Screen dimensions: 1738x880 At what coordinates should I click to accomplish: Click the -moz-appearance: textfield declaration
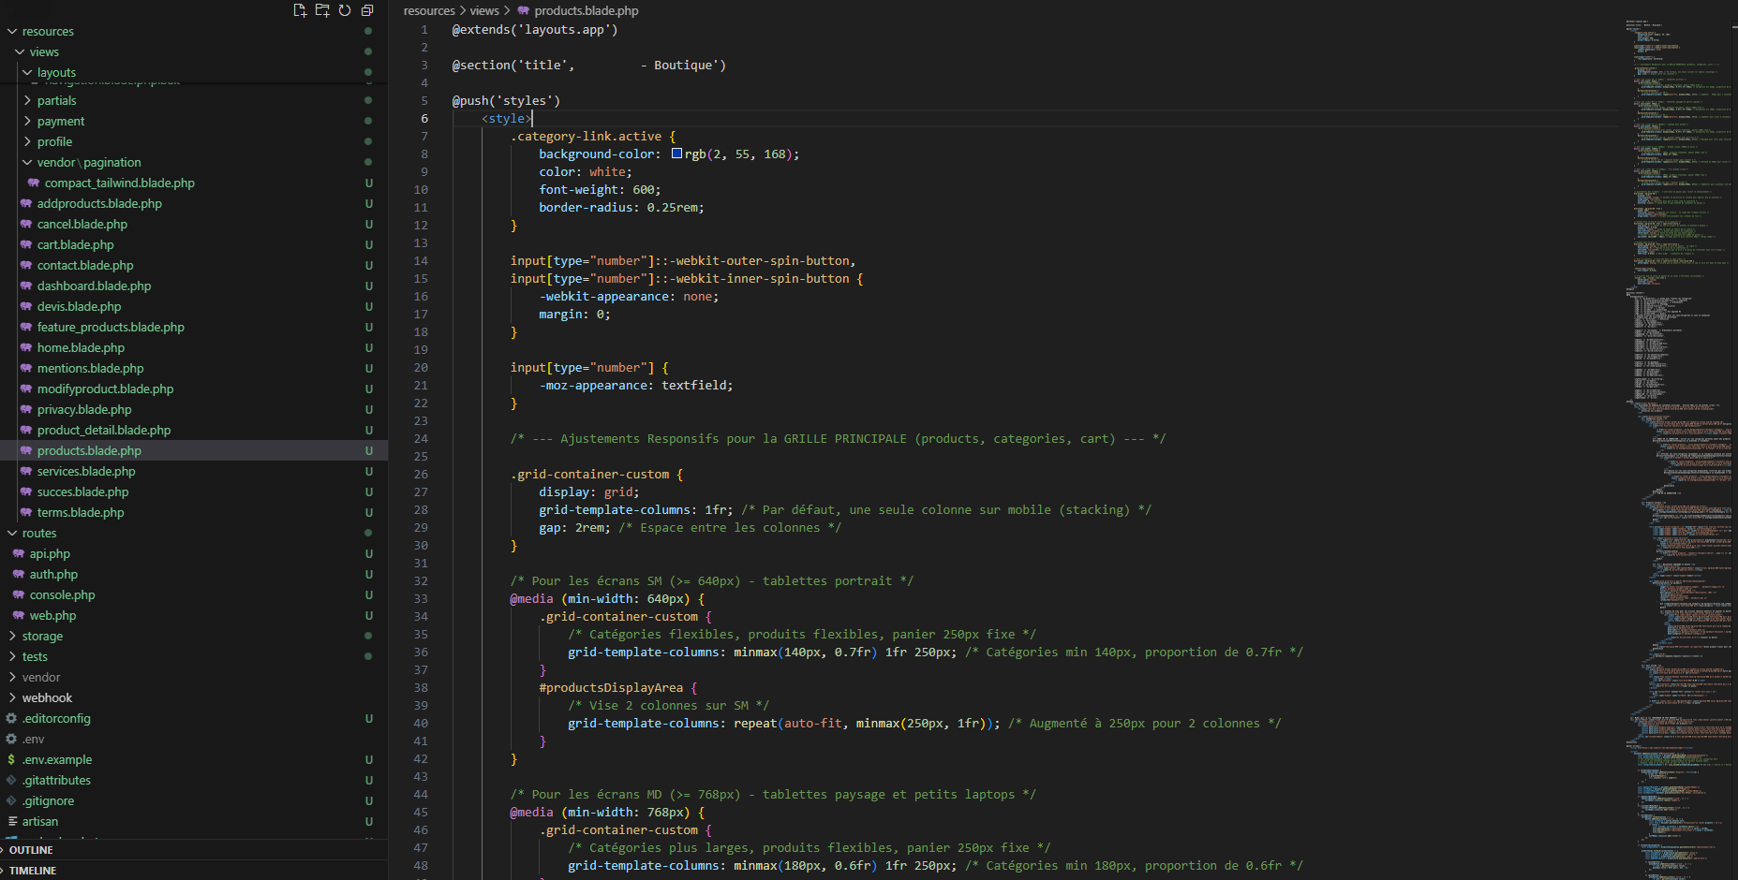coord(636,385)
